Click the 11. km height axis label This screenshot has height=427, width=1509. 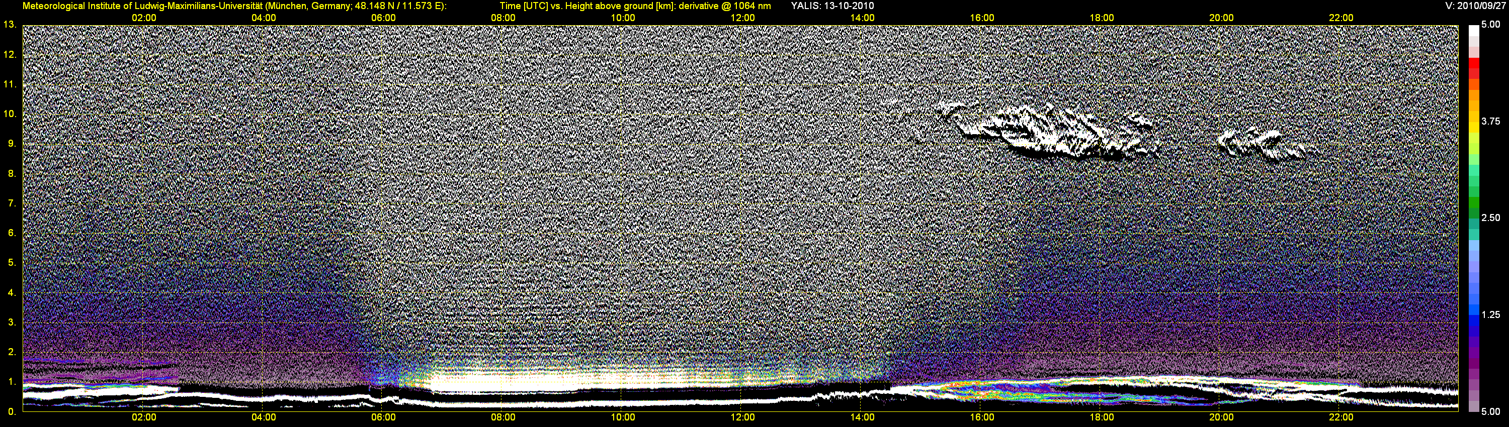coord(10,84)
